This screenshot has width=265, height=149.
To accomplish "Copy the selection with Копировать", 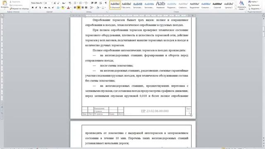I will coord(16,5).
